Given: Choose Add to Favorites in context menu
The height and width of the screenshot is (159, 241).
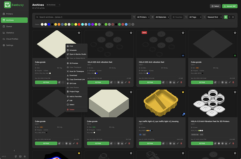Looking at the screenshot, I should point(76,96).
